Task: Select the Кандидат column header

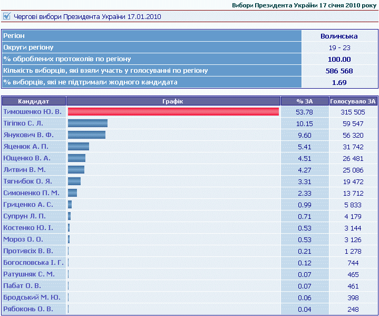Action: click(x=34, y=101)
